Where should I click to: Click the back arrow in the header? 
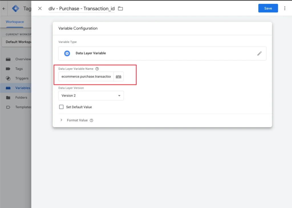4,9
